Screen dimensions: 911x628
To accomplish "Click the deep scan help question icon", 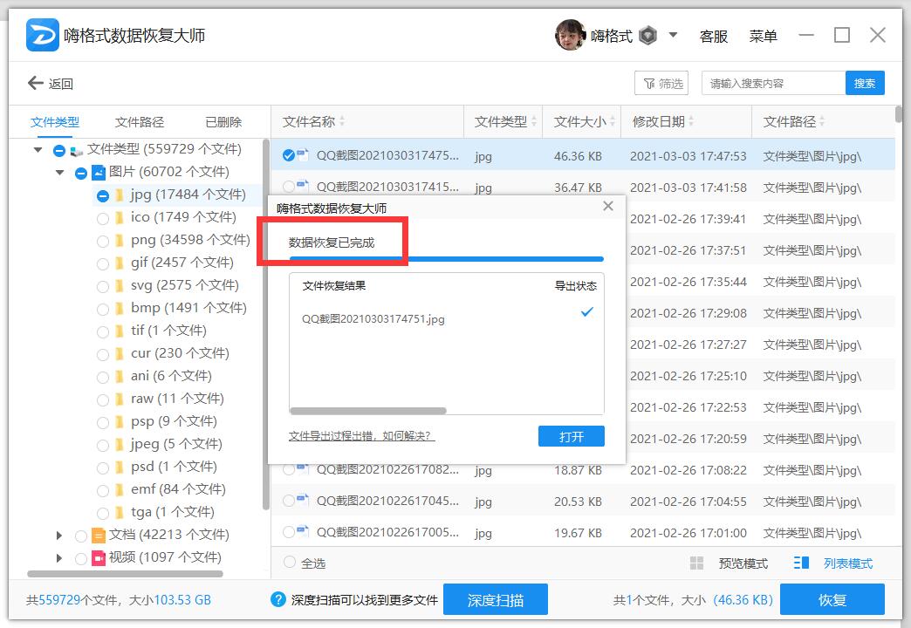I will pos(278,599).
